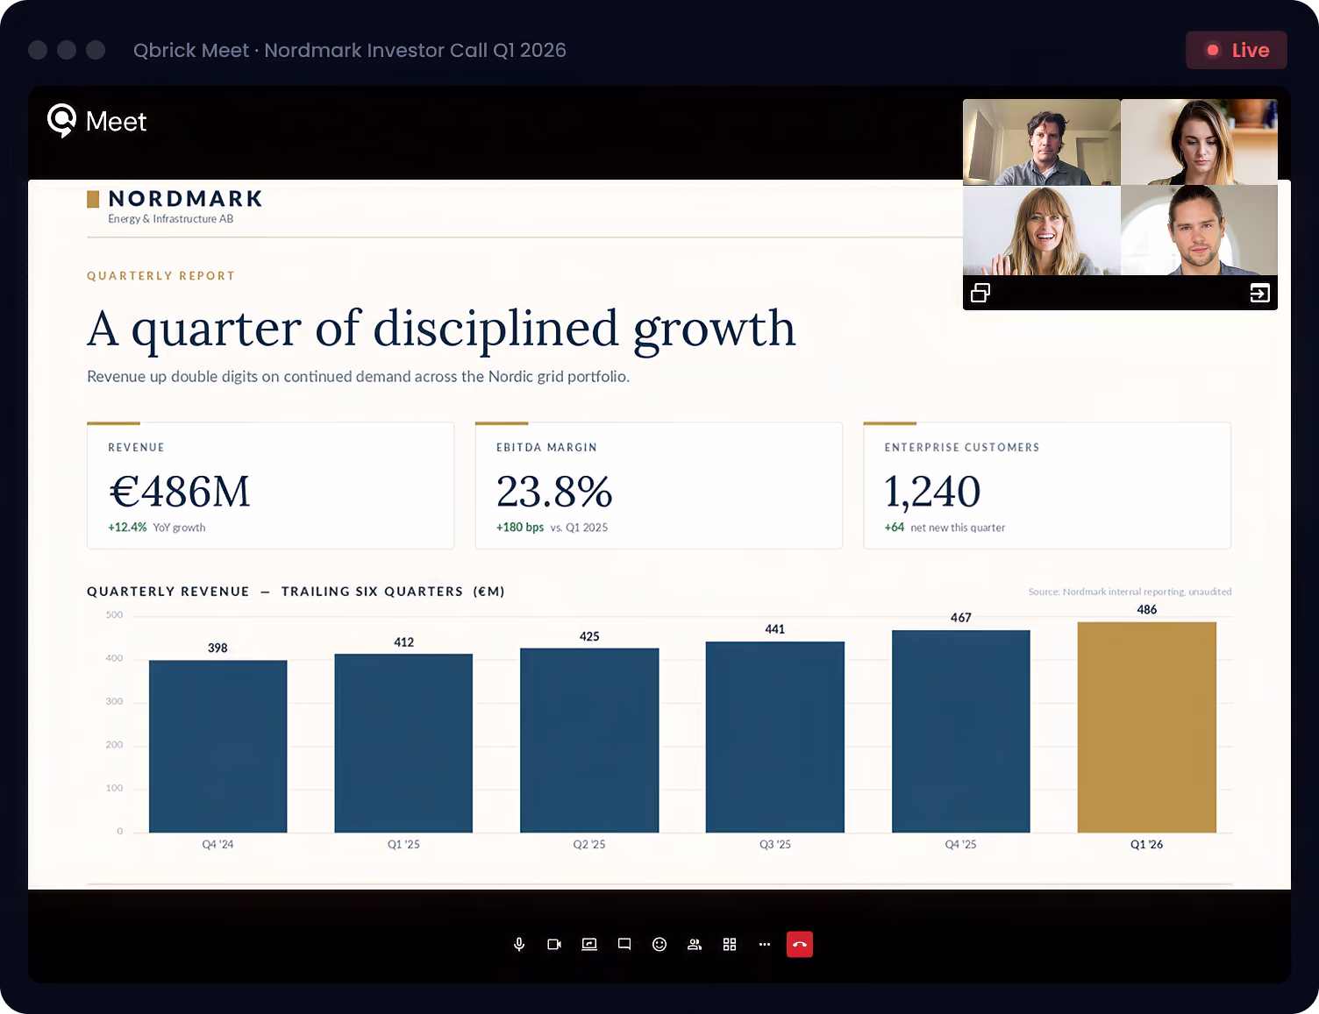Pop out the participant video panel
Viewport: 1319px width, 1014px height.
tap(980, 293)
